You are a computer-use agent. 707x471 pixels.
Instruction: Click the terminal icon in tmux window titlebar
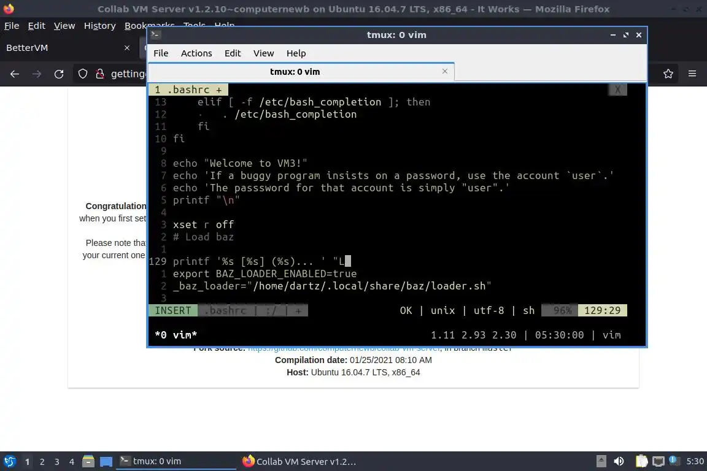(x=155, y=35)
